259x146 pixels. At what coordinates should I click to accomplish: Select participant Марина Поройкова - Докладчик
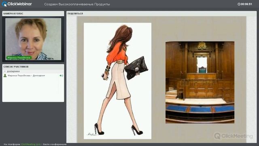26,75
